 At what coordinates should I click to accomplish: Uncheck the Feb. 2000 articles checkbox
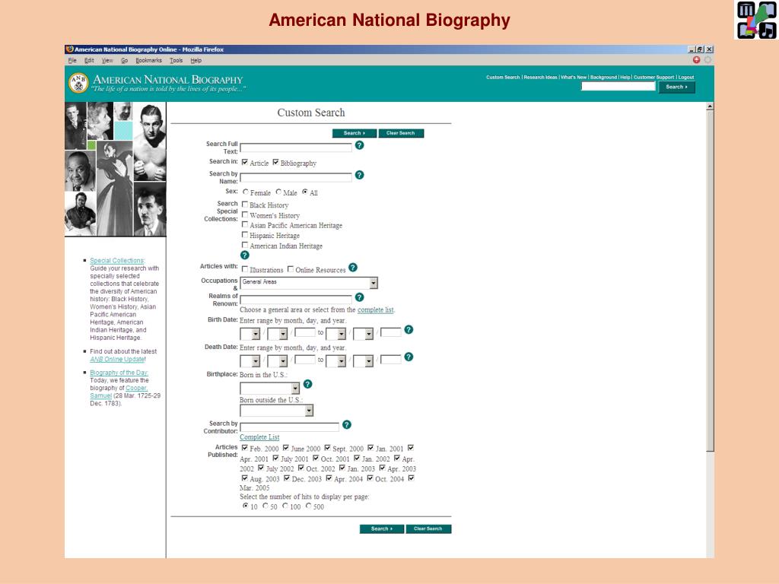(x=244, y=448)
